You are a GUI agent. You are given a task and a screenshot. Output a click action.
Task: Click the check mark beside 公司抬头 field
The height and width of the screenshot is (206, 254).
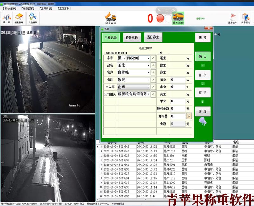pyautogui.click(x=153, y=94)
